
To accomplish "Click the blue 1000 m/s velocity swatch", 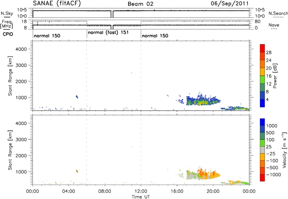I will pos(262,122).
